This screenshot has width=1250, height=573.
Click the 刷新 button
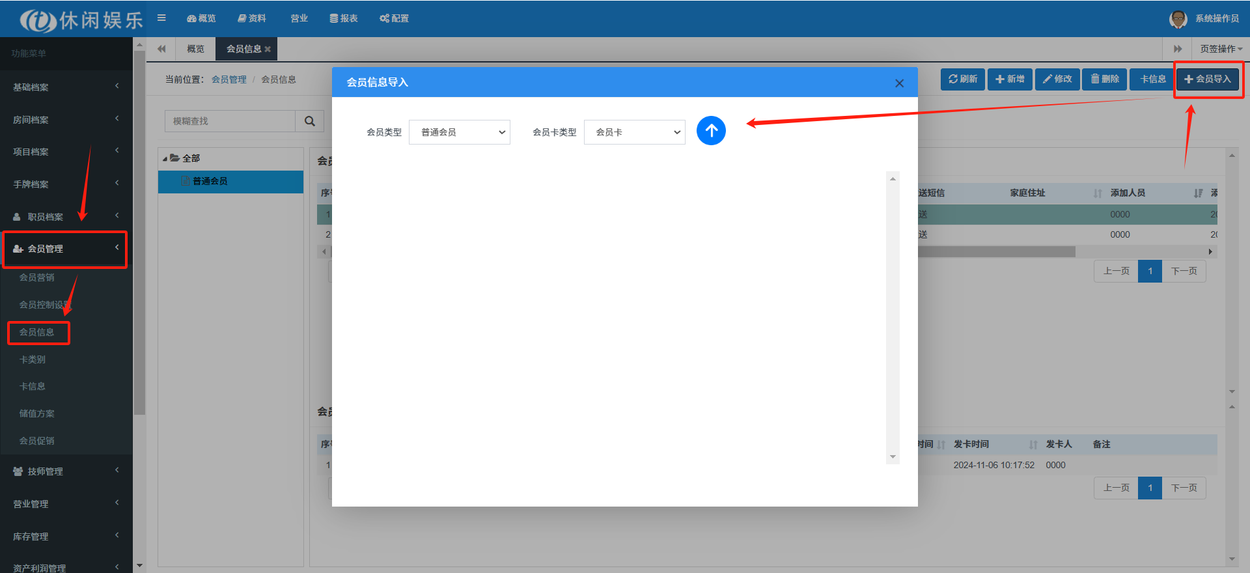(x=962, y=79)
